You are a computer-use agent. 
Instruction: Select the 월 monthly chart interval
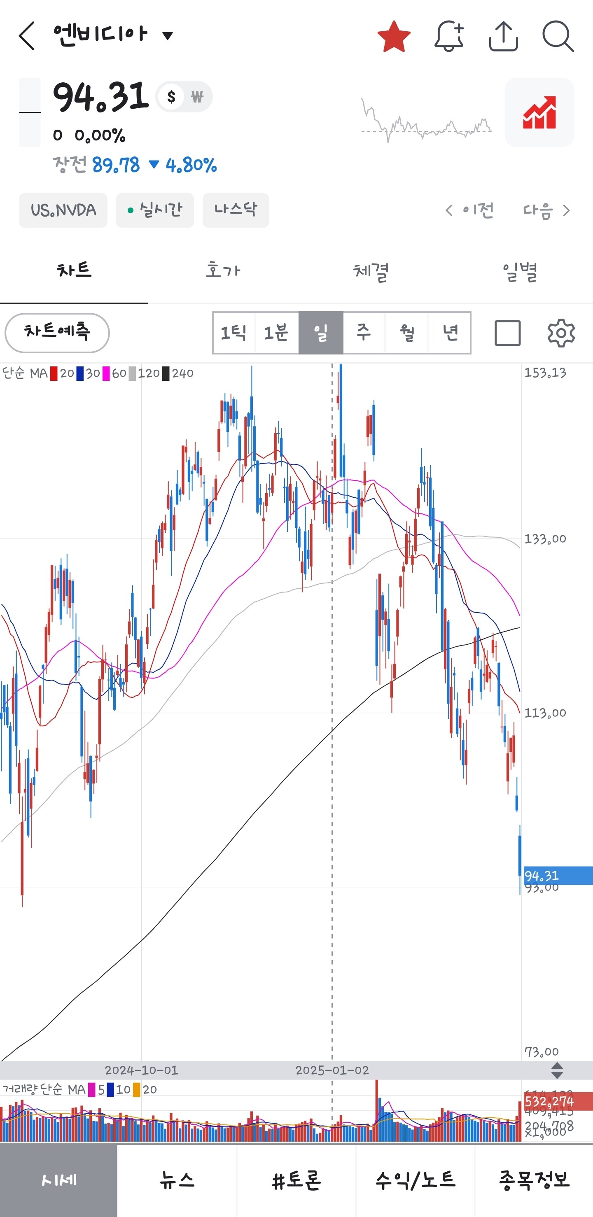pos(407,333)
